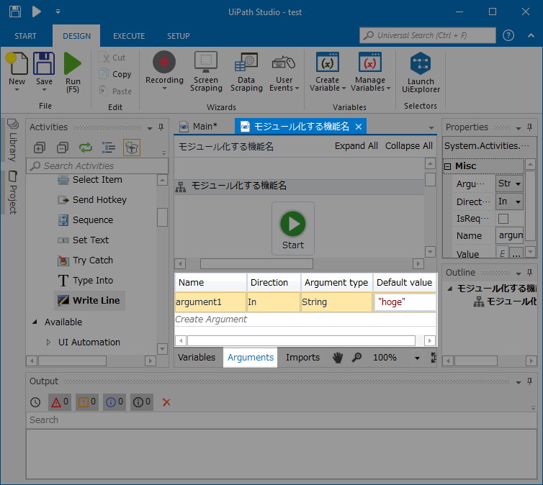The height and width of the screenshot is (485, 543).
Task: Click the Manage Variables icon
Action: coord(370,63)
